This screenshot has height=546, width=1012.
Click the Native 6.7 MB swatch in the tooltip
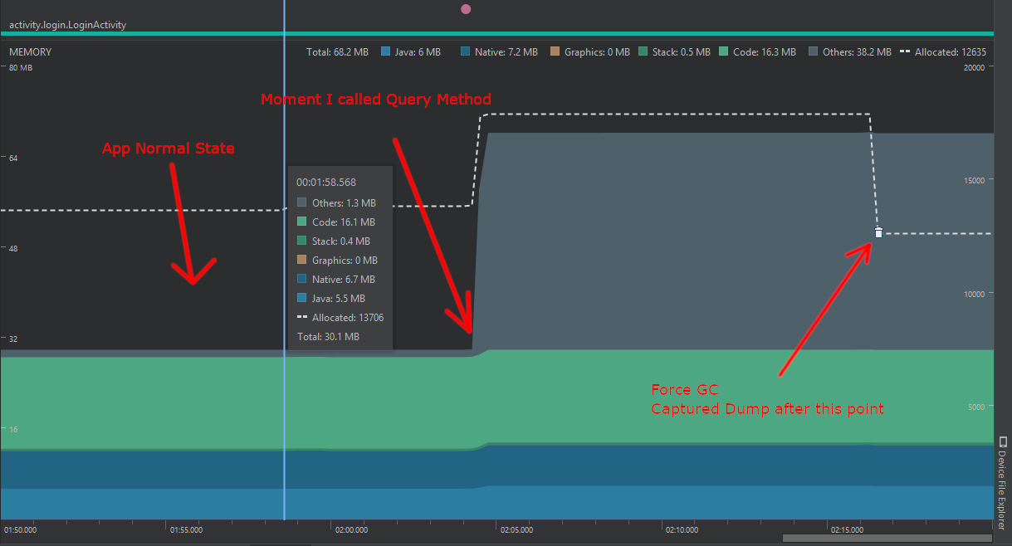click(x=303, y=279)
